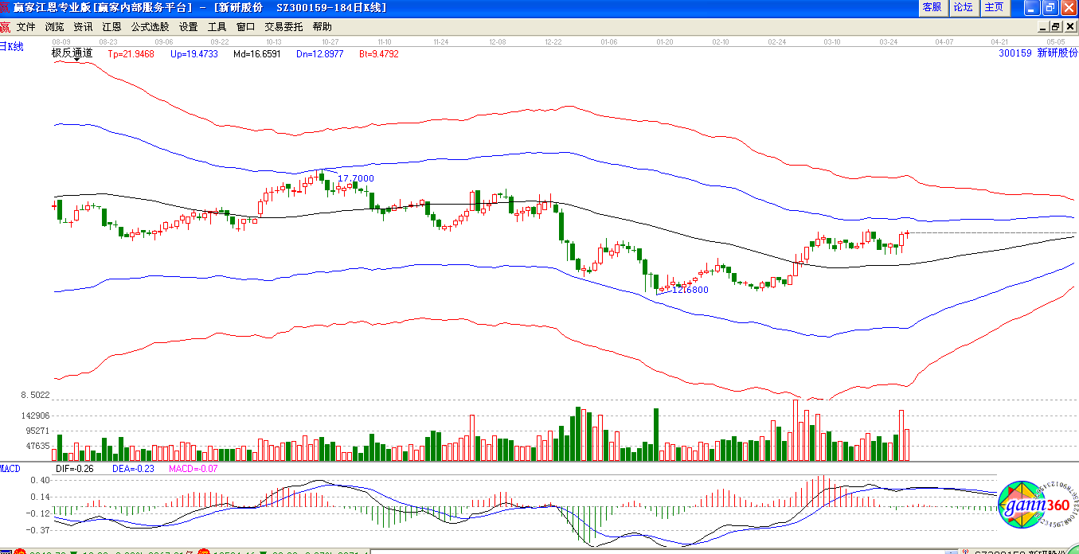Click the Tp=21.9468 indicator value
The width and height of the screenshot is (1079, 554).
tap(131, 54)
